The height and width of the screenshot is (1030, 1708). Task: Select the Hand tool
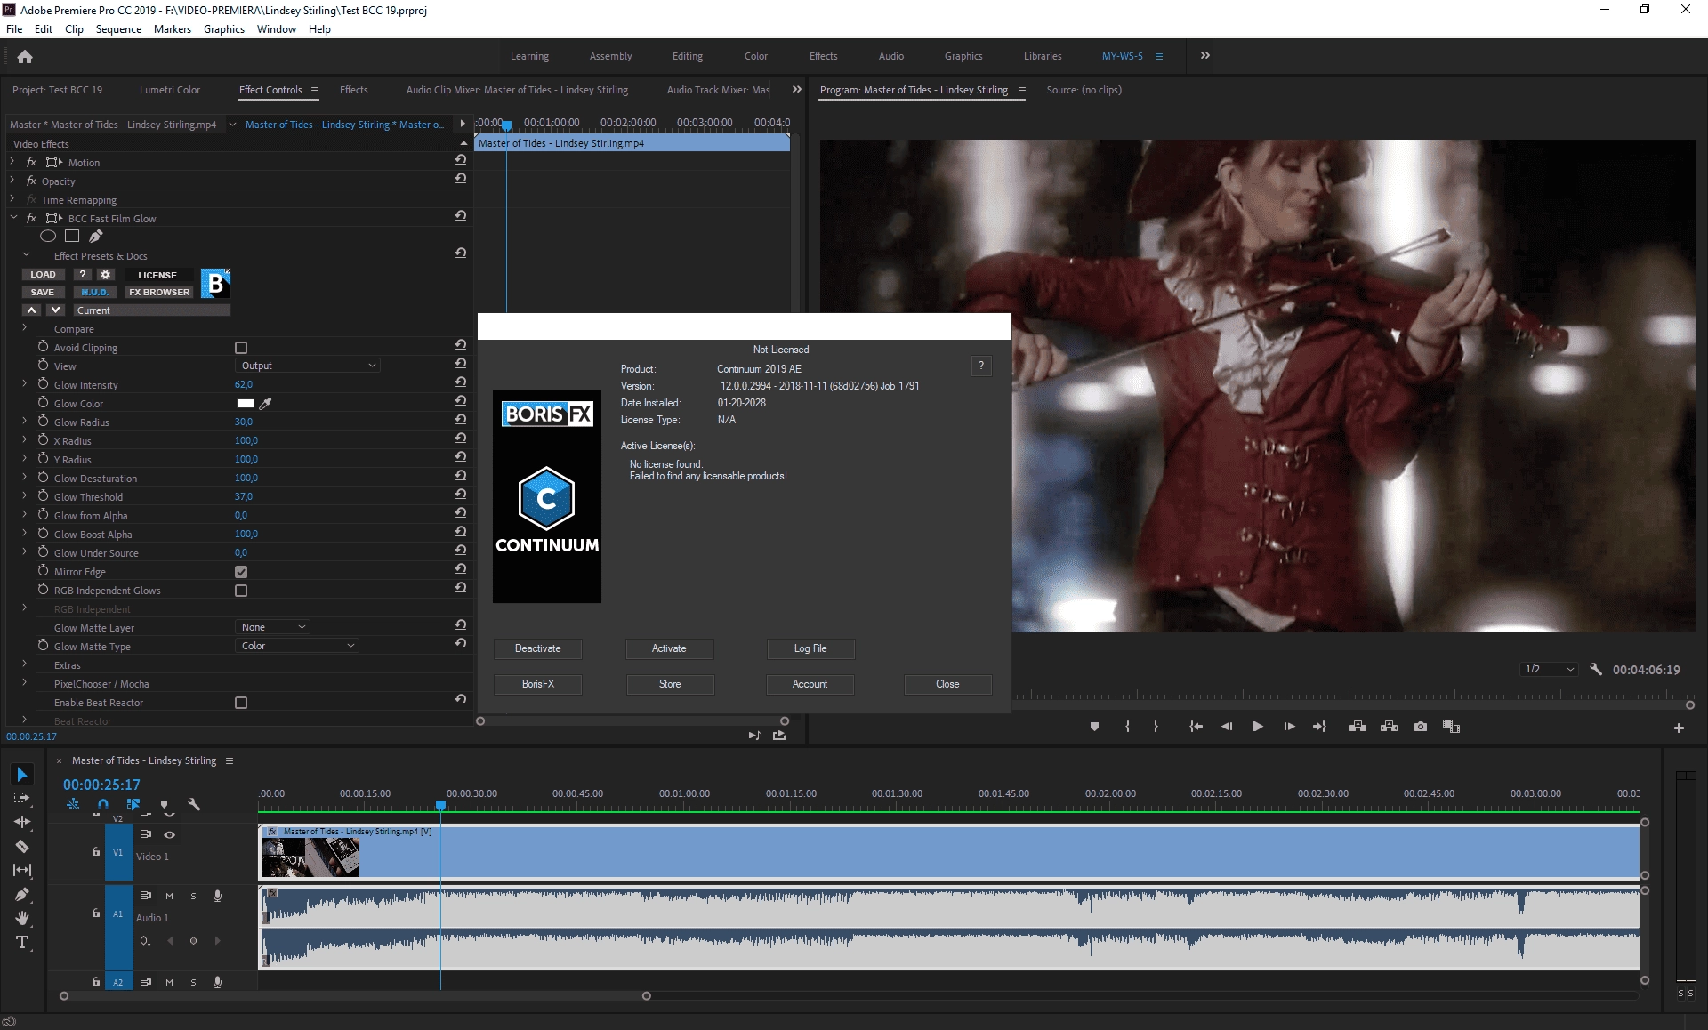(x=22, y=918)
